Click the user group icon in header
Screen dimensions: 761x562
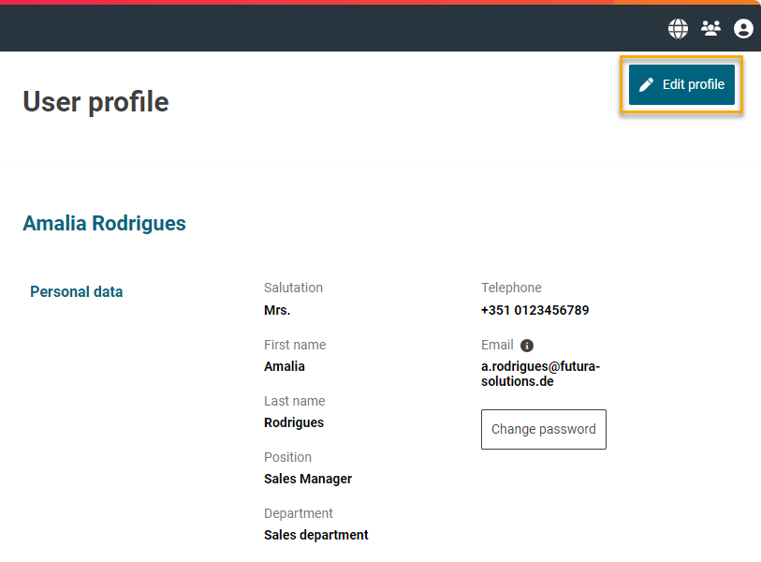coord(710,29)
